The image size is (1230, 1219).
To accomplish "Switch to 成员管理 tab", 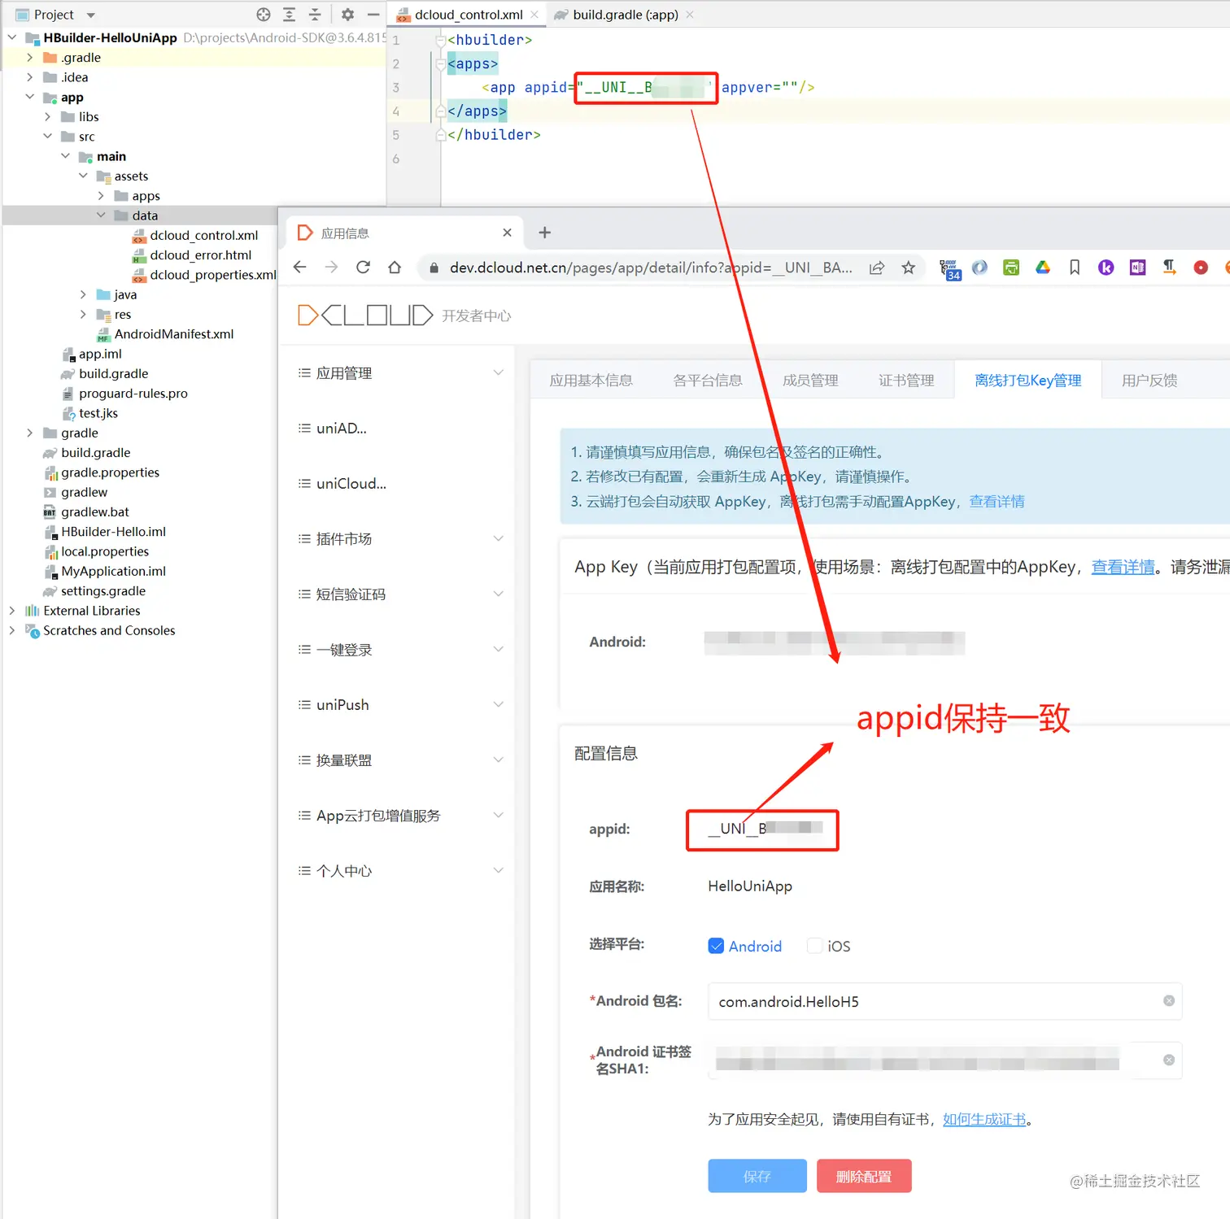I will (810, 381).
